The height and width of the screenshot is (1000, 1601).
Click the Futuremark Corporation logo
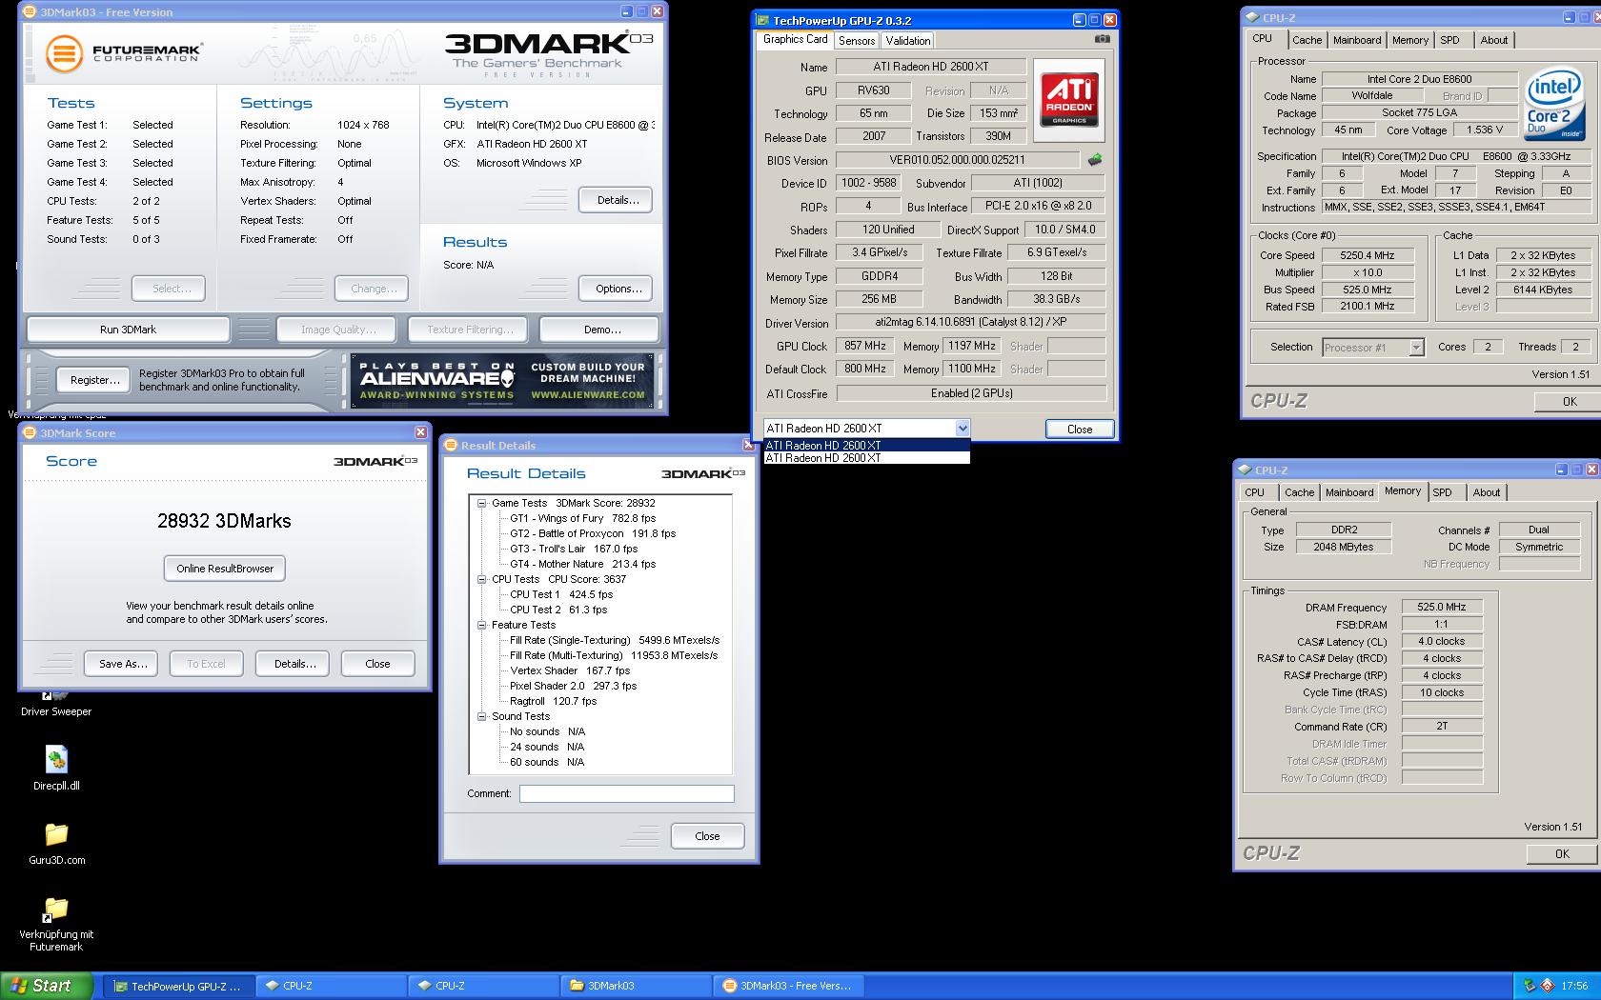[124, 52]
